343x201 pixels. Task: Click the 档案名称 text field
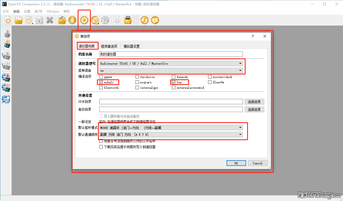(171, 54)
